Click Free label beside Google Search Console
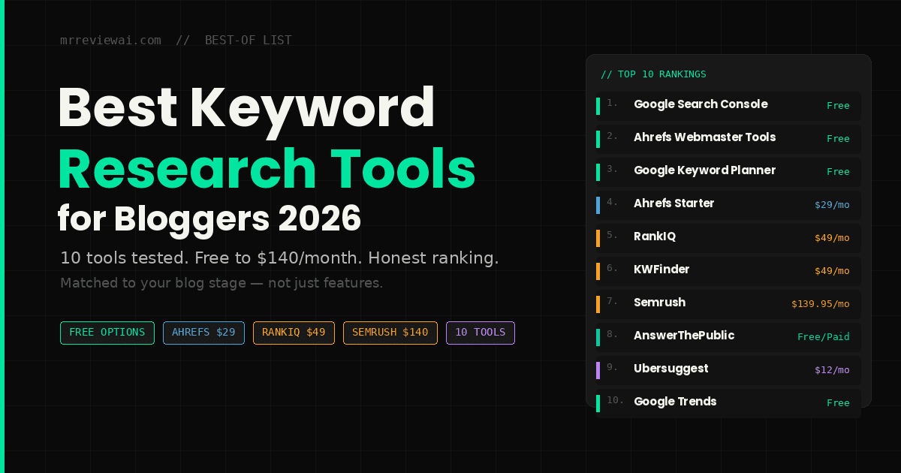 pos(838,105)
